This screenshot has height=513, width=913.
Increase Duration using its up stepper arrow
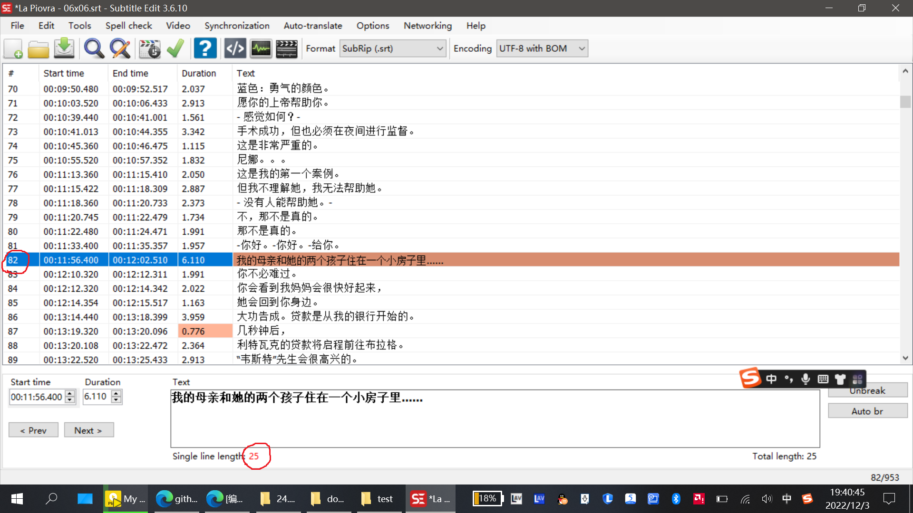pos(116,393)
